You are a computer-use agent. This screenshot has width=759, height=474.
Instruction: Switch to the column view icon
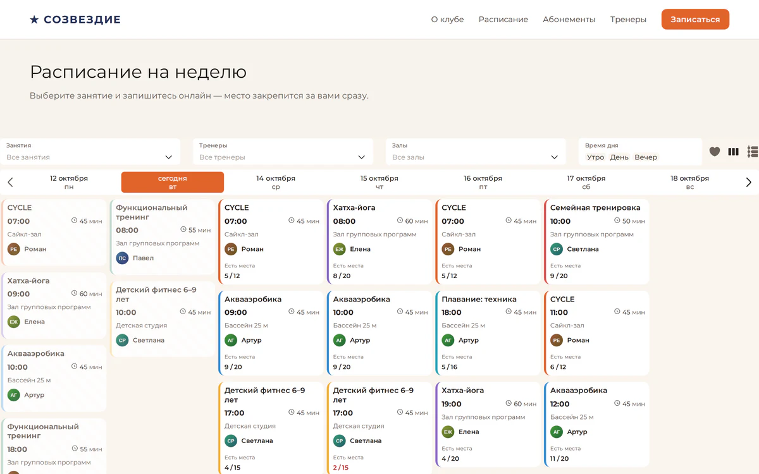coord(734,152)
